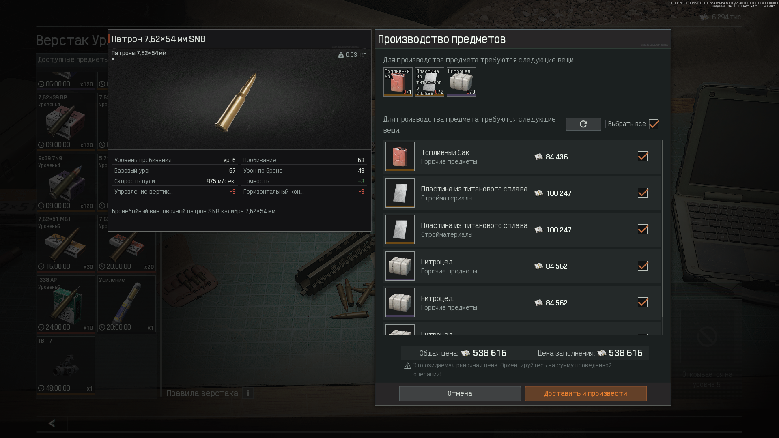Click the refresh prices button
779x438 pixels.
pyautogui.click(x=583, y=124)
